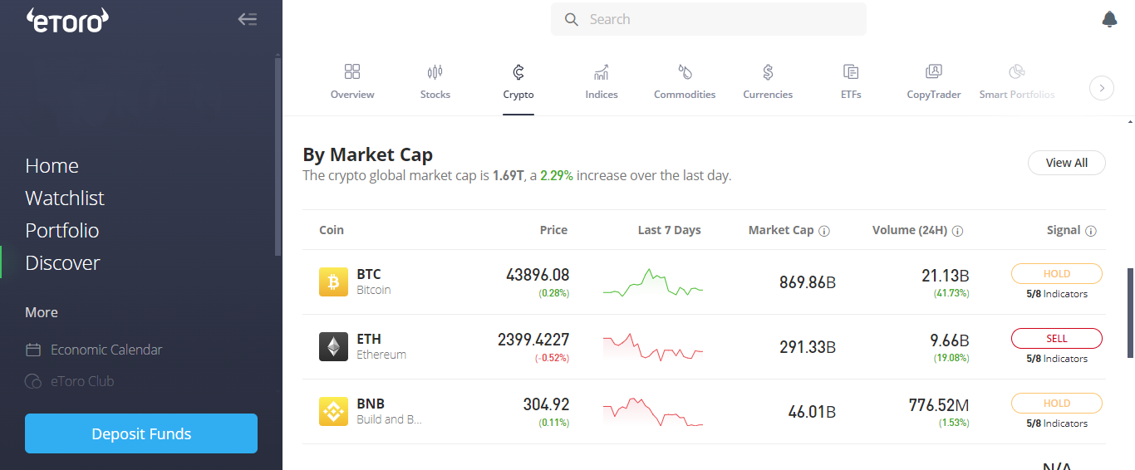The width and height of the screenshot is (1135, 470).
Task: Click the Ethereum SELL signal badge
Action: (1056, 338)
